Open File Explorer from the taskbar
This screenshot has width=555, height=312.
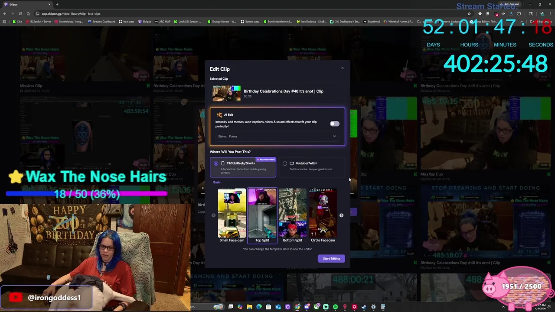coord(249,307)
